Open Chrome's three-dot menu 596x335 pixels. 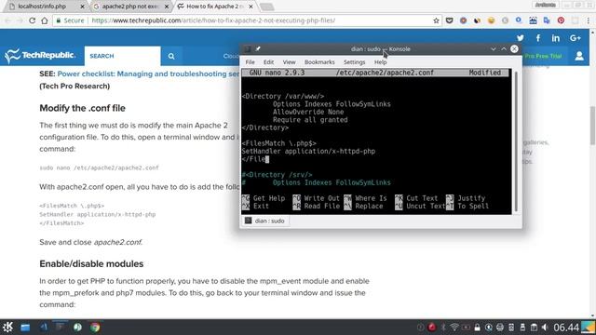pos(588,20)
